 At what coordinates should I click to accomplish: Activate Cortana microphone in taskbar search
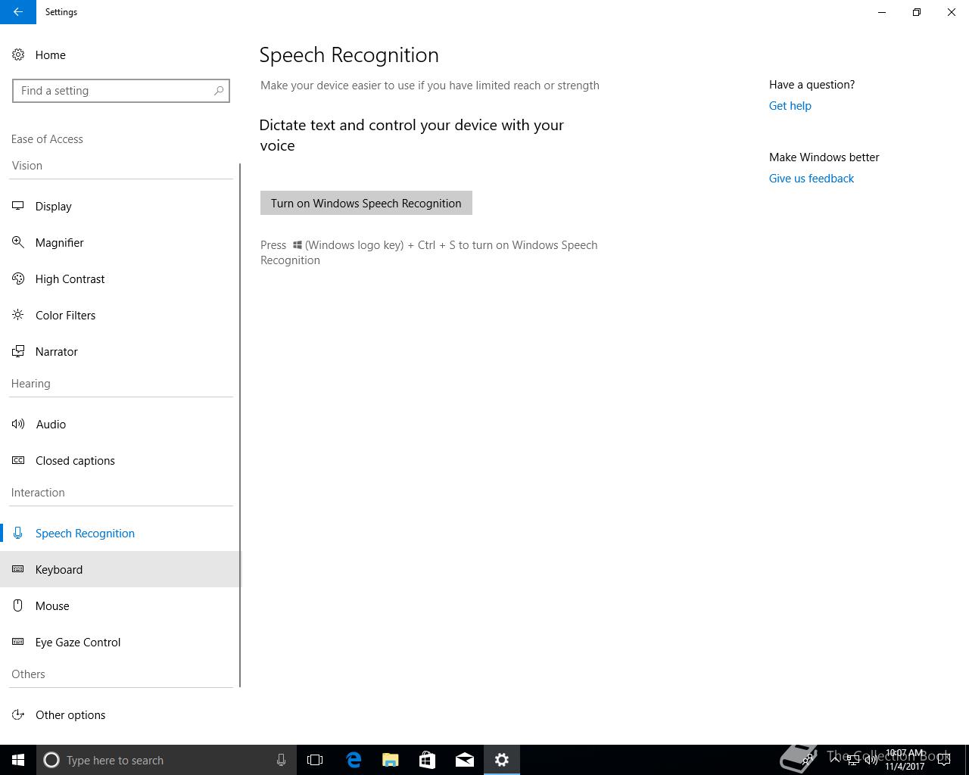pyautogui.click(x=281, y=760)
